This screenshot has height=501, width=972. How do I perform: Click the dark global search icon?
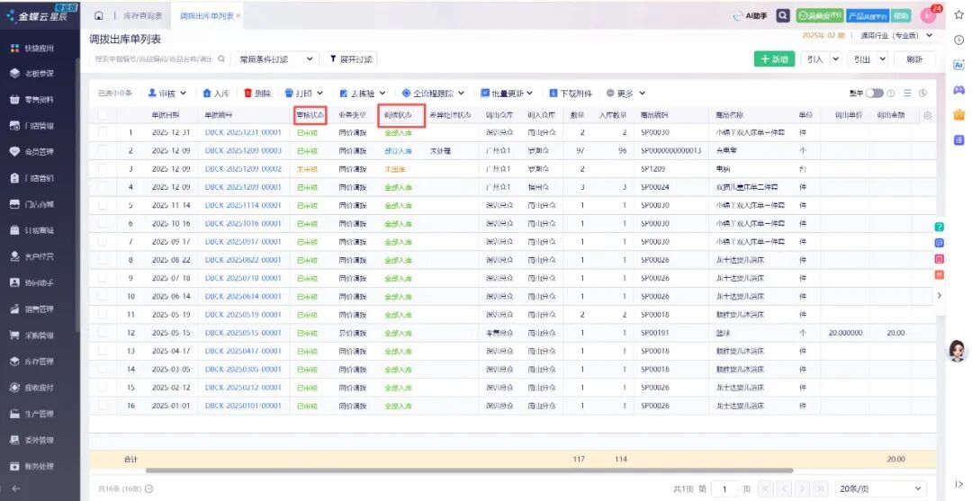[x=783, y=15]
